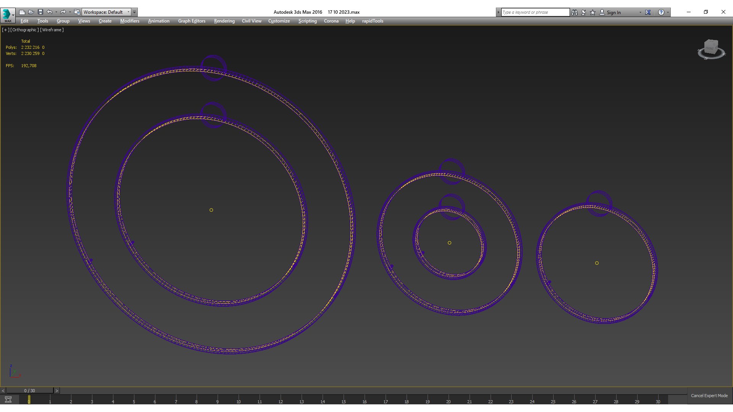
Task: Open the Help question mark icon
Action: (661, 12)
